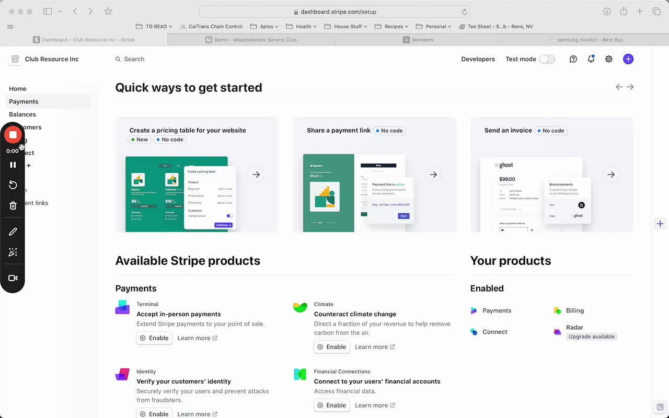Click Radar Upgrade available badge

[x=592, y=336]
